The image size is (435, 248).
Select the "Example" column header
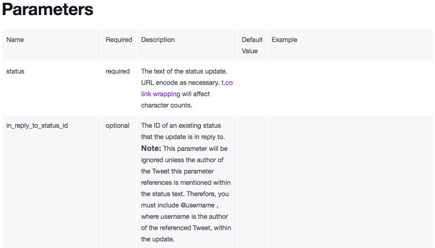click(x=284, y=40)
